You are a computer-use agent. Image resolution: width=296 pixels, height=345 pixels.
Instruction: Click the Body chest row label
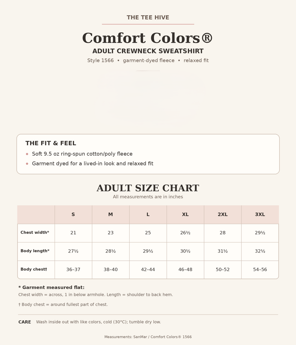(34, 269)
